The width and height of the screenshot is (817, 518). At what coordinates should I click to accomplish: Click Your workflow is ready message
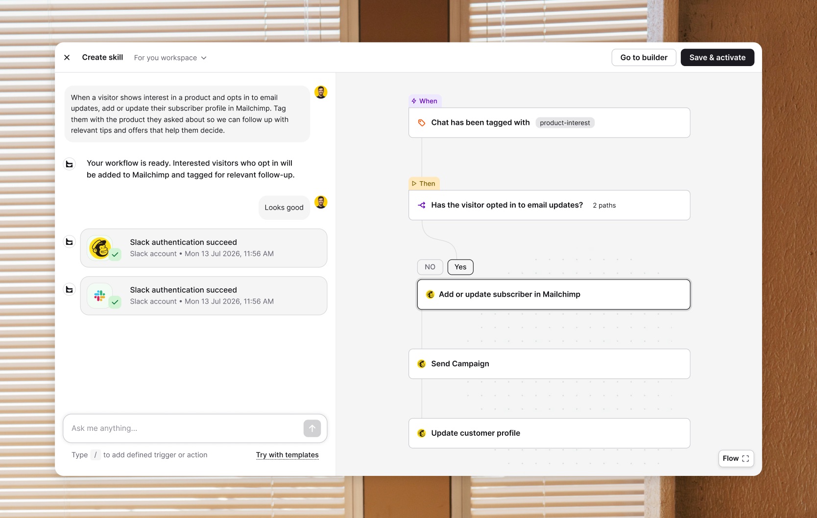click(191, 169)
